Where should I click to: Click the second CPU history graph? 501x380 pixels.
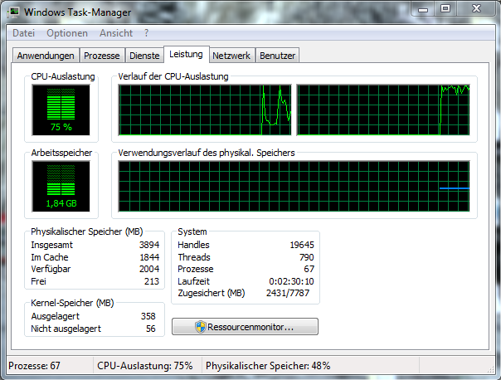click(x=383, y=110)
